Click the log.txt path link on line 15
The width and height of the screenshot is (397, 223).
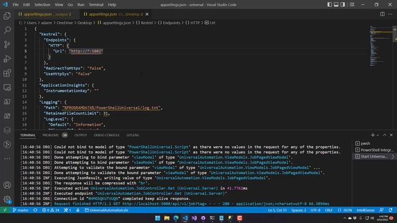[x=112, y=108]
